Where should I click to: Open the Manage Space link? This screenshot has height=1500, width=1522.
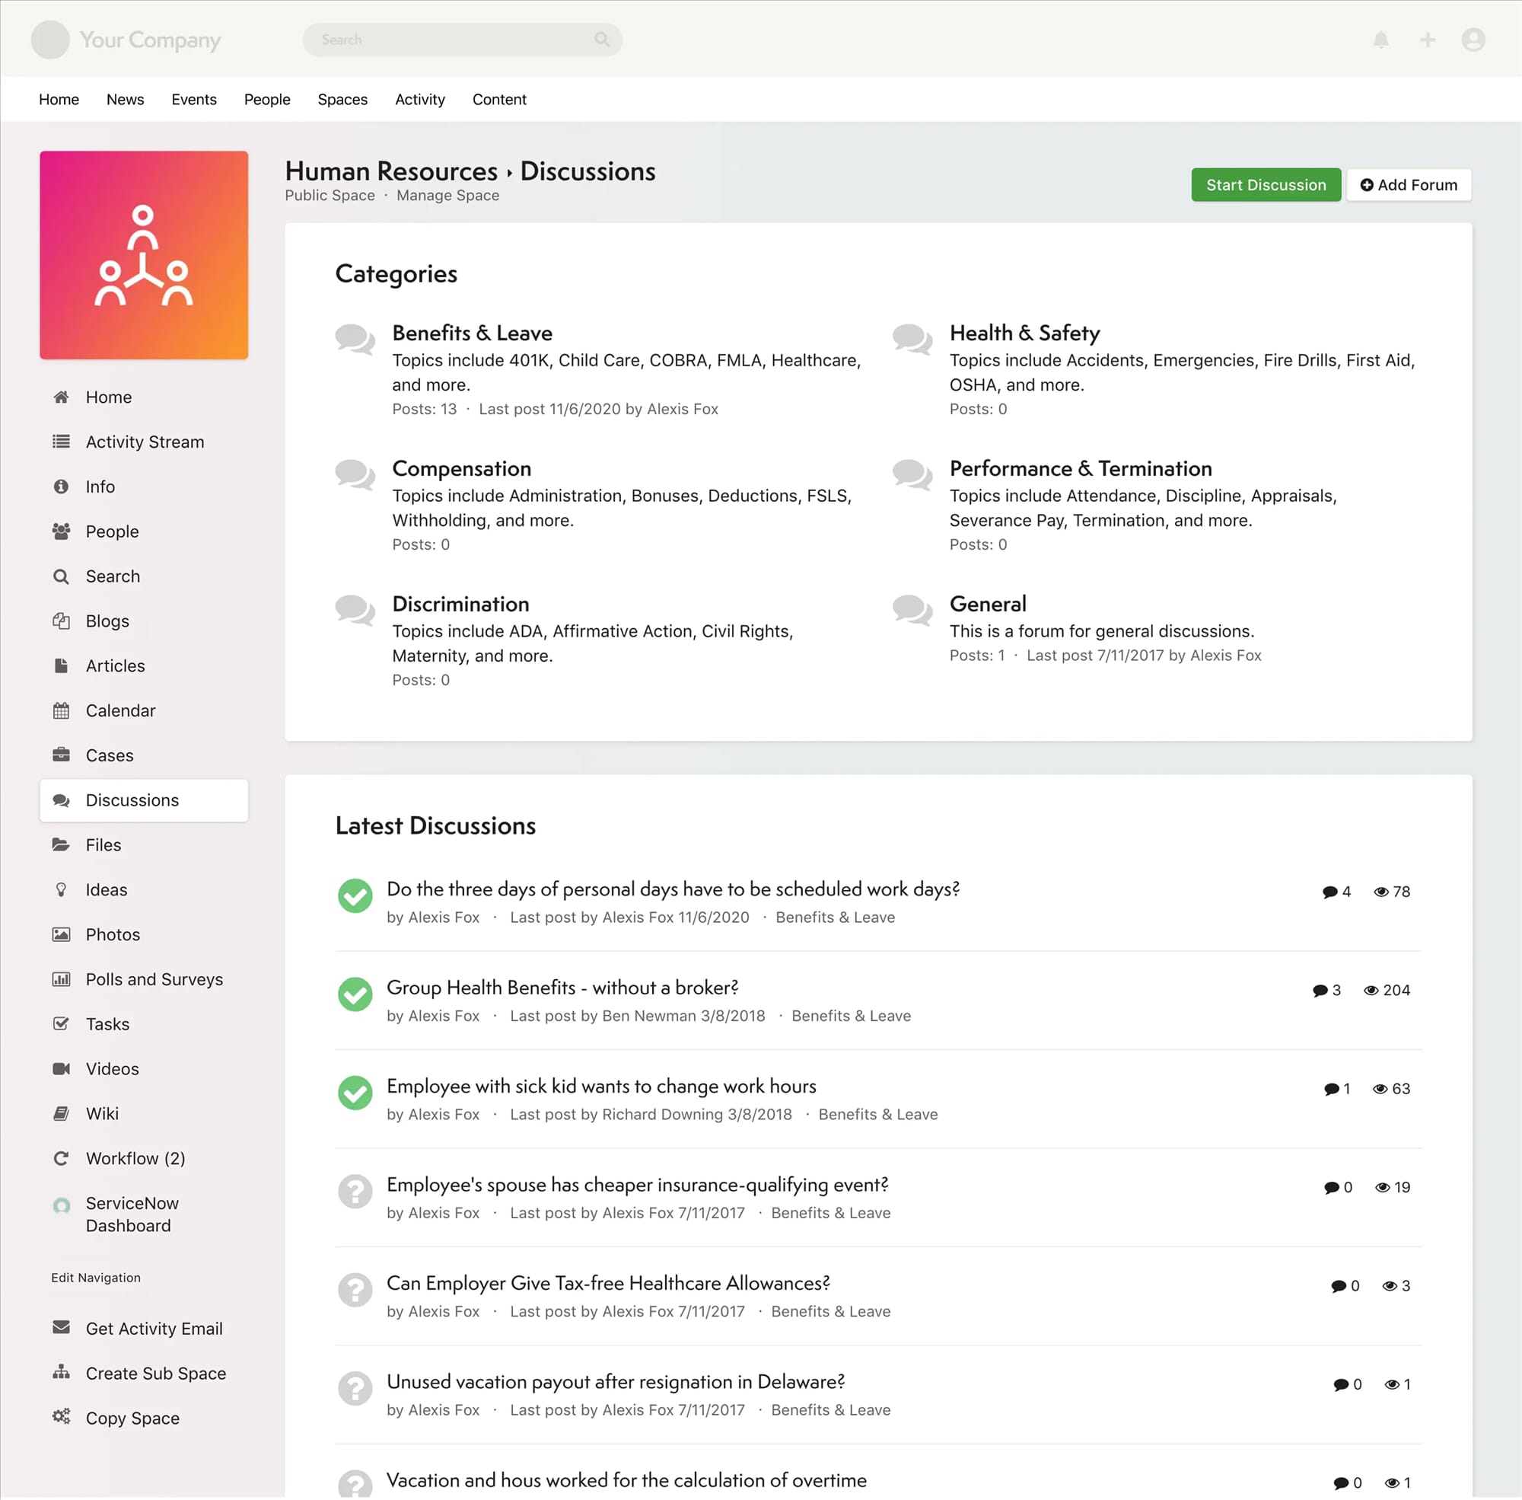[x=447, y=196]
